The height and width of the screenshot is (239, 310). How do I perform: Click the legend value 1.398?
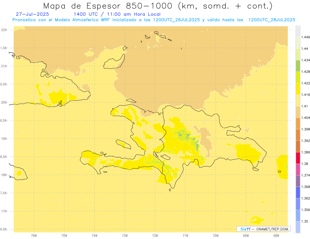tap(306, 129)
